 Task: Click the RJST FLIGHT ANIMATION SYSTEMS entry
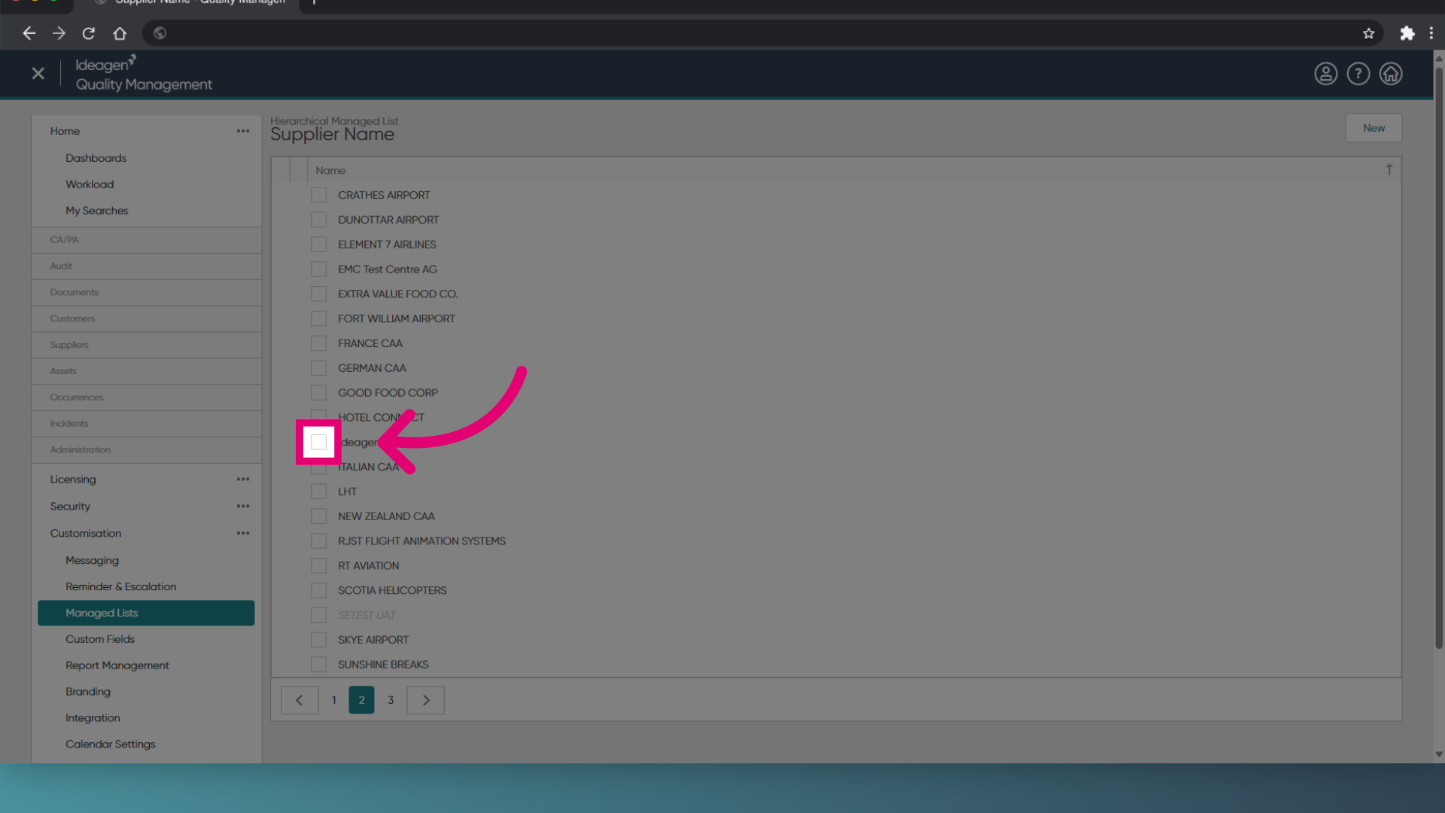pos(421,541)
